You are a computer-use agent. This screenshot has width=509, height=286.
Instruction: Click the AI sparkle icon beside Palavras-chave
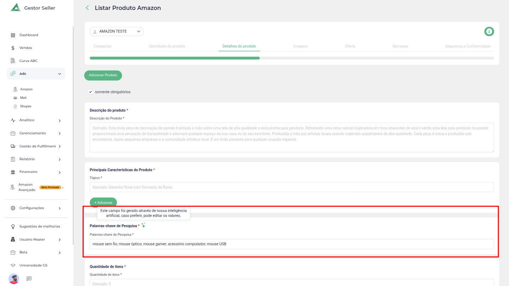(143, 225)
